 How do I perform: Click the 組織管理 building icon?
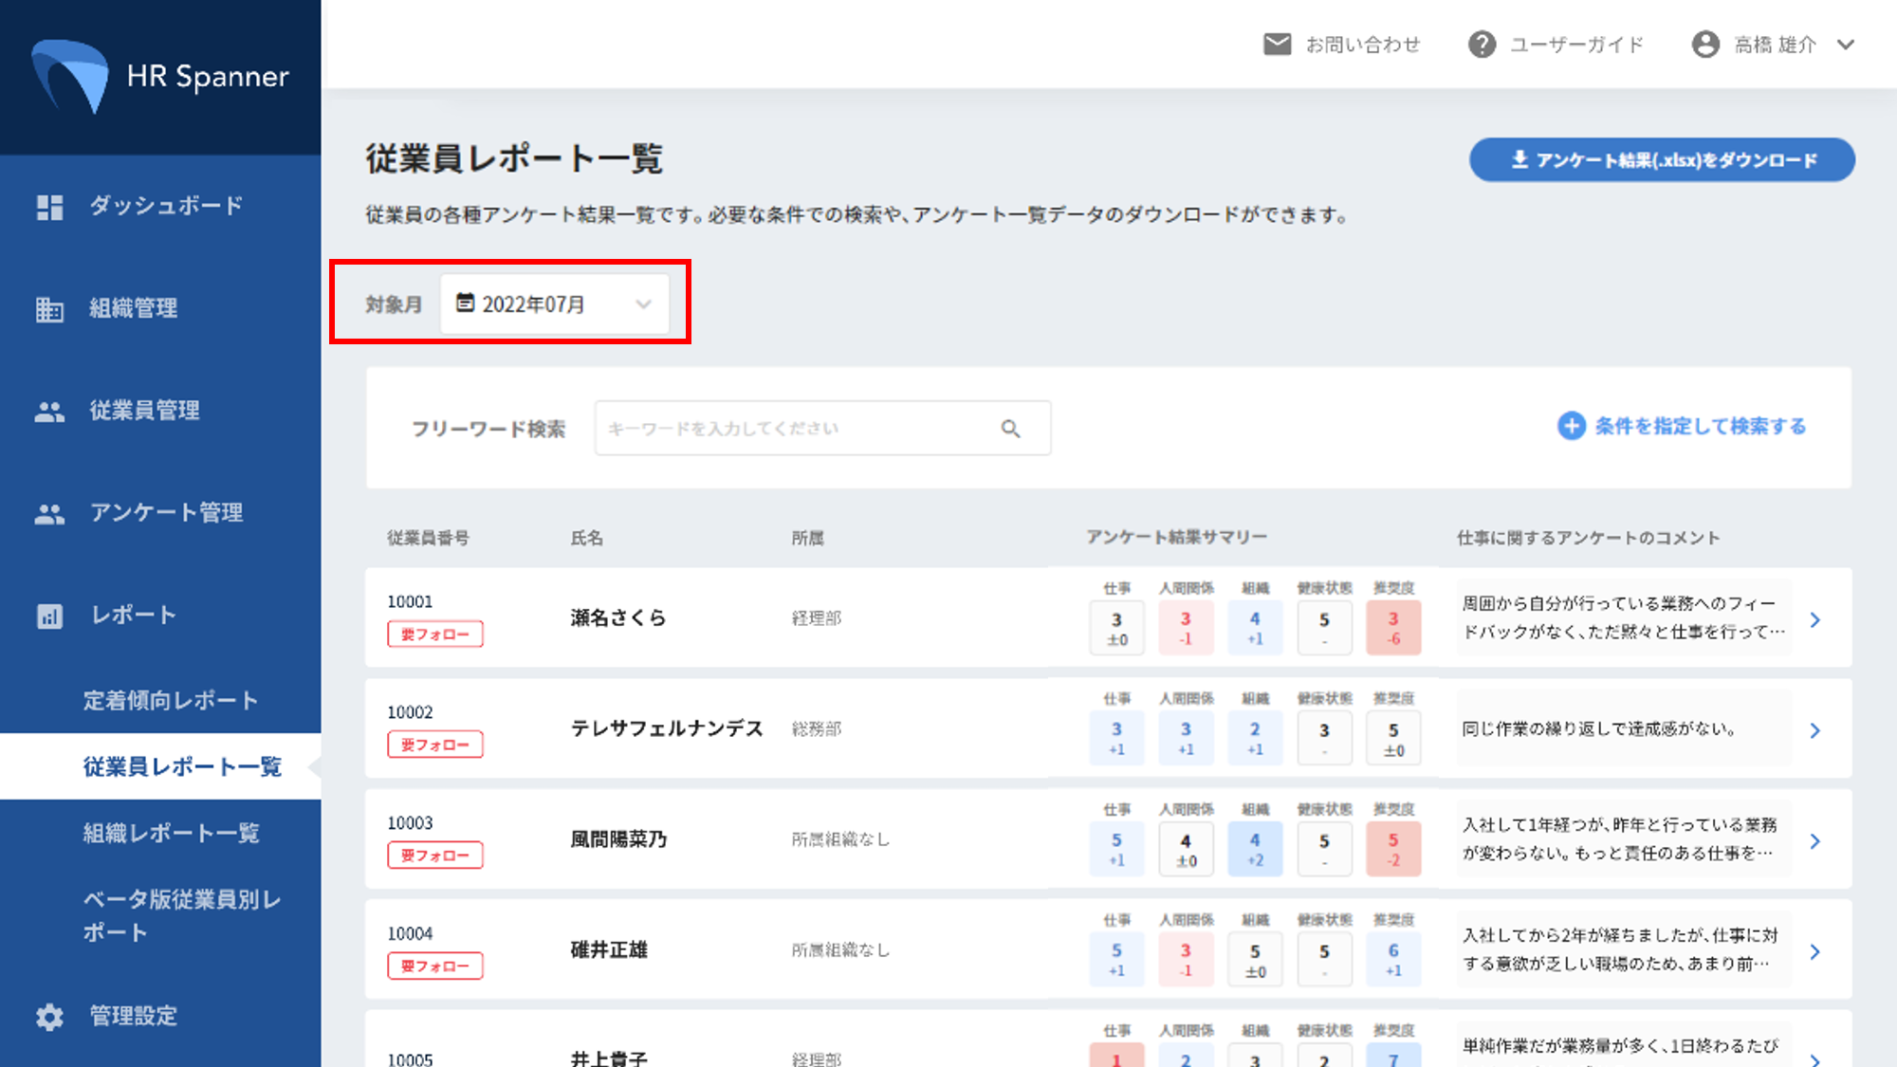(49, 309)
